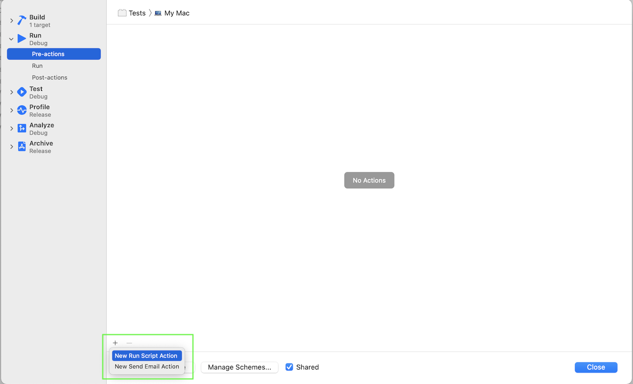The width and height of the screenshot is (633, 384).
Task: Choose New Send Email Action
Action: tap(147, 366)
